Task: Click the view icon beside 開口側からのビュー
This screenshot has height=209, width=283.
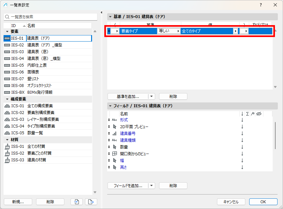Action: 115,154
